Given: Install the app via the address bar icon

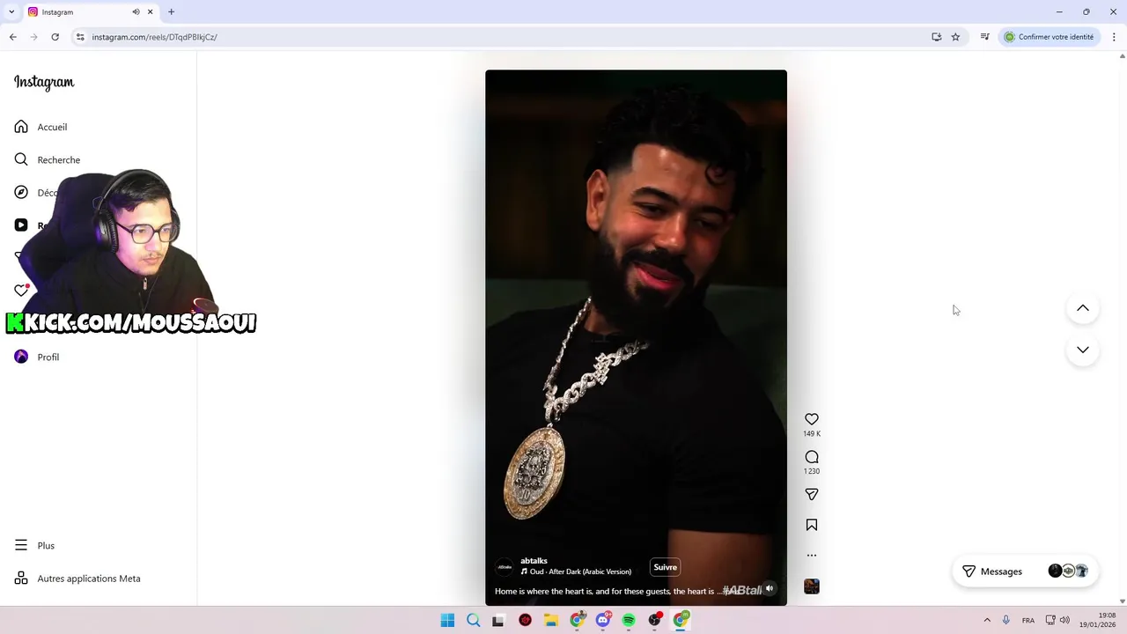Looking at the screenshot, I should coord(937,37).
